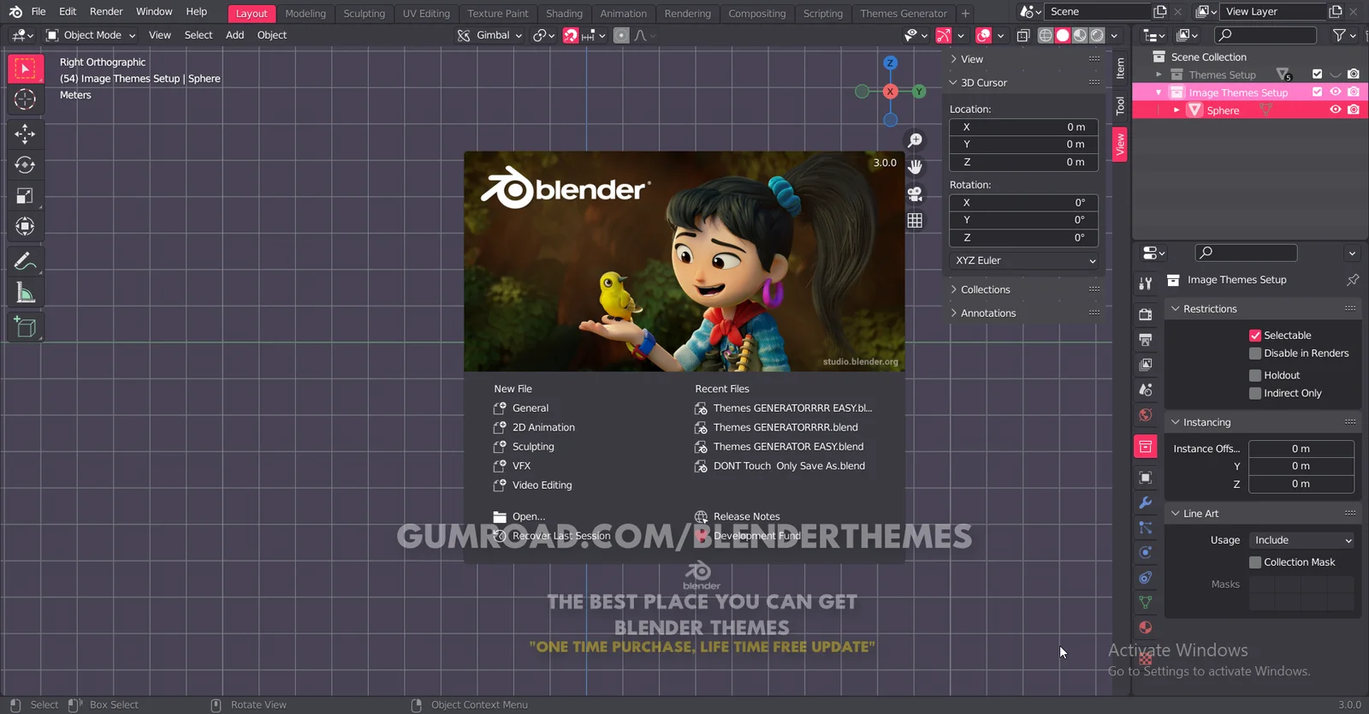The image size is (1369, 714).
Task: Enable the Holdout checkbox
Action: point(1255,376)
